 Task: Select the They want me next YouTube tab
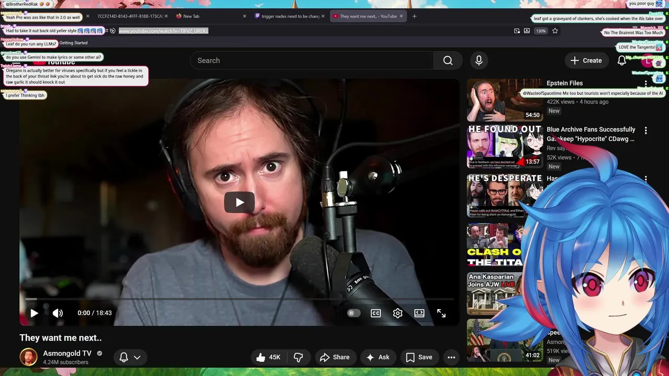[368, 16]
